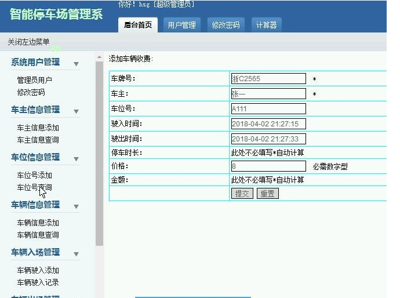400x298 pixels.
Task: Open 车主信息添加 page
Action: (x=38, y=128)
